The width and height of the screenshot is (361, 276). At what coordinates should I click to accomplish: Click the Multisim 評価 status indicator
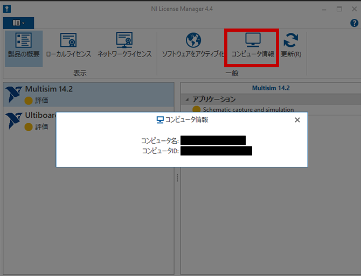[x=29, y=100]
